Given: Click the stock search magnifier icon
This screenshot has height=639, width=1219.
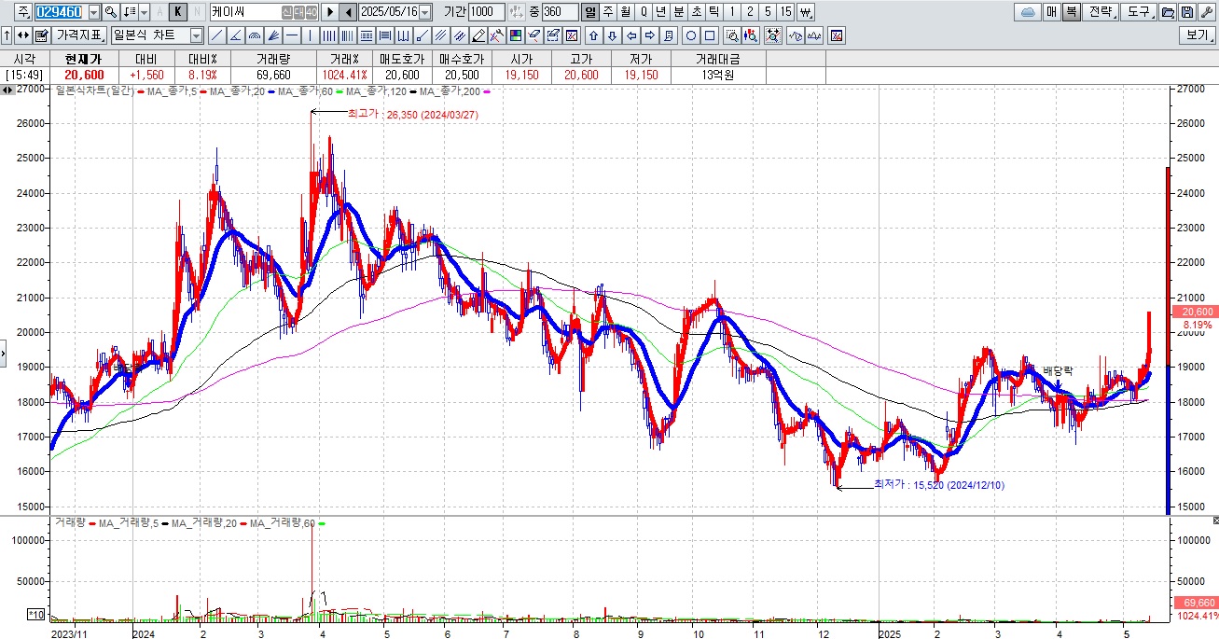Looking at the screenshot, I should click(111, 12).
